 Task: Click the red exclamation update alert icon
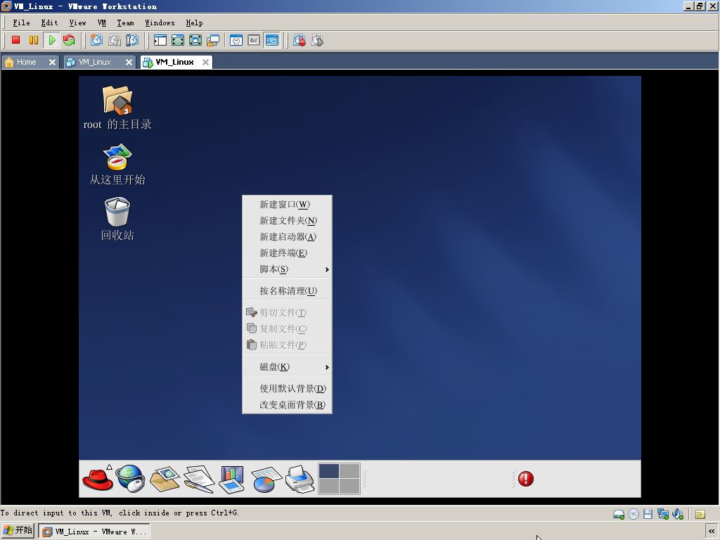pyautogui.click(x=526, y=479)
